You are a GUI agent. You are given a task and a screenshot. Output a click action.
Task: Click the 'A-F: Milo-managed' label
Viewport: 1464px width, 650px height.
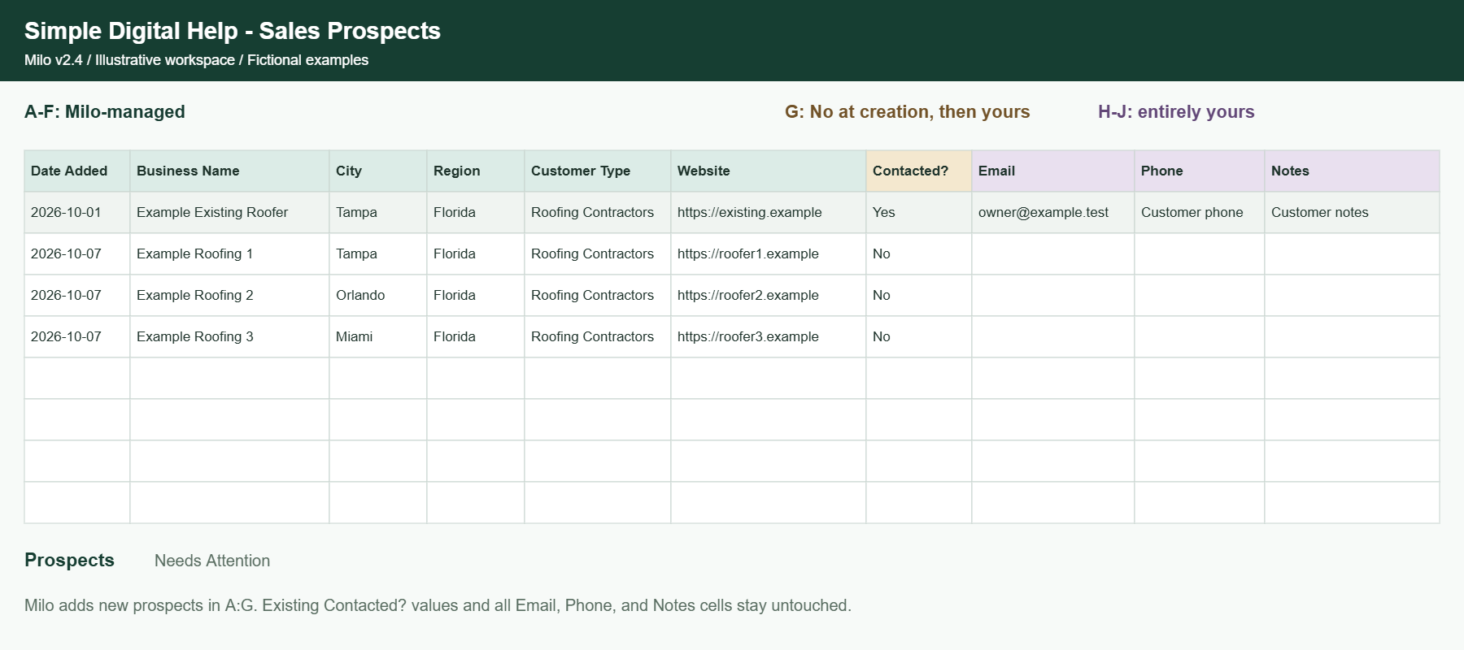pyautogui.click(x=105, y=112)
